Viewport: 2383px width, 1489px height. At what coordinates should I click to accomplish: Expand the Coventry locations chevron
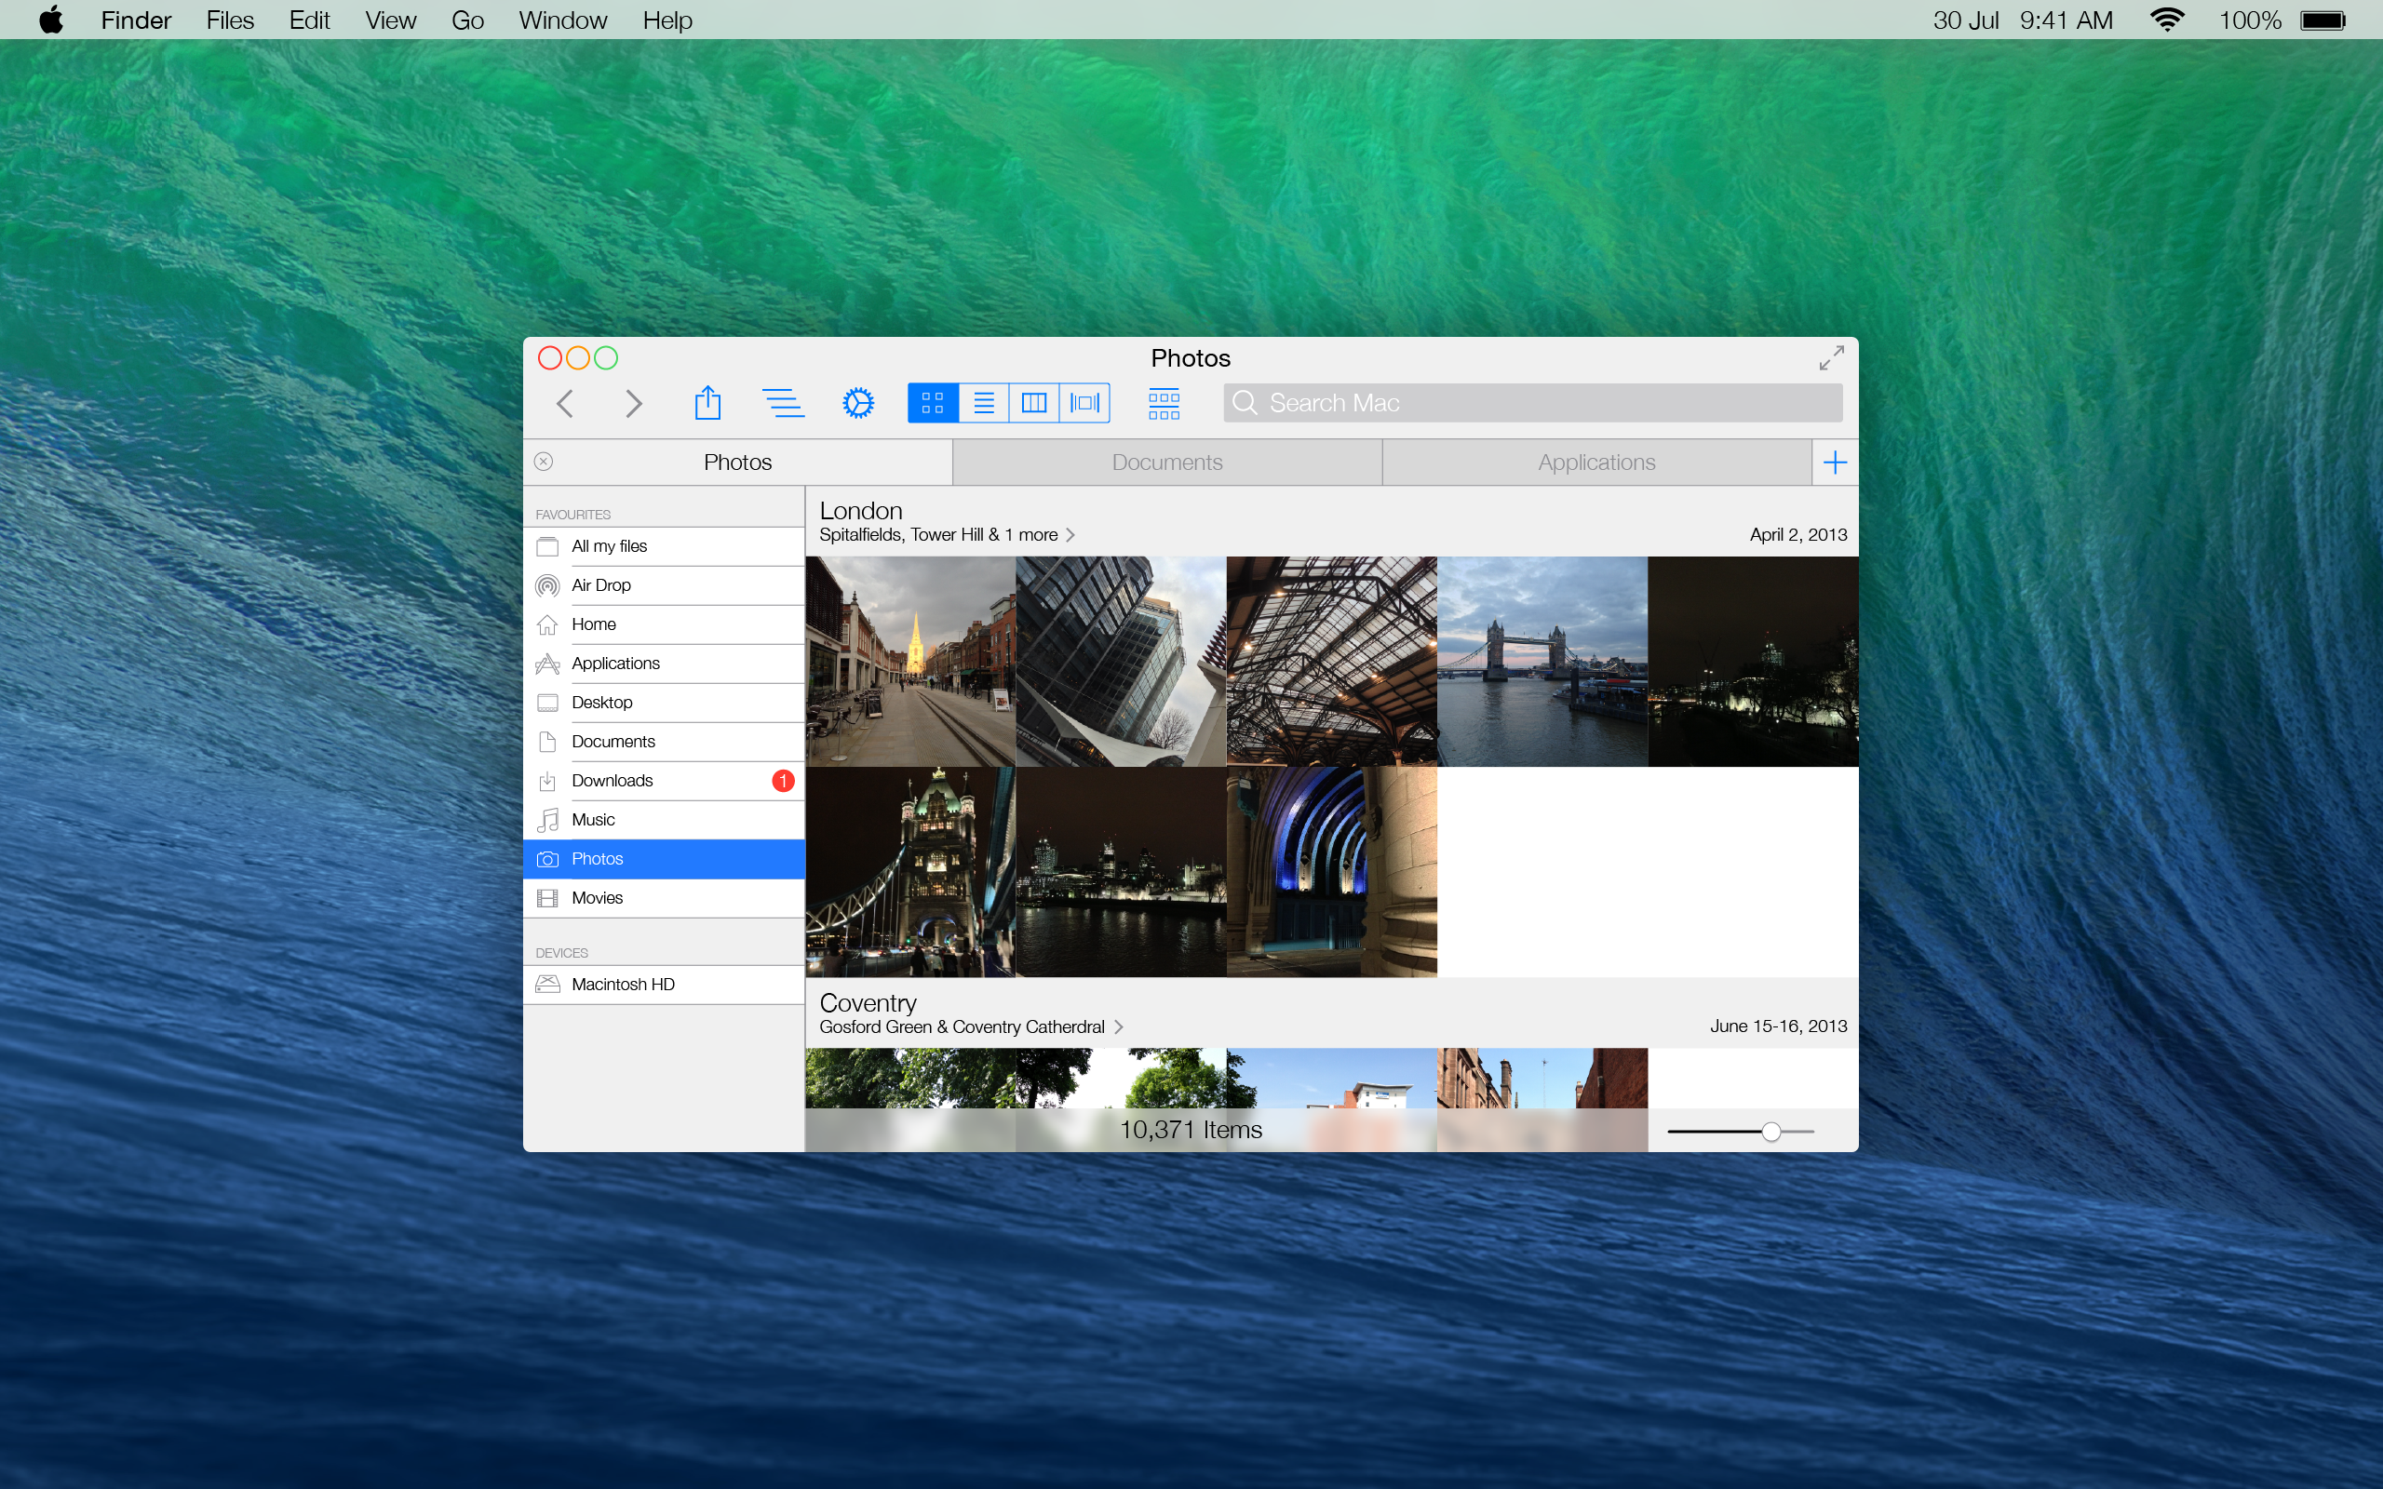(1118, 1027)
